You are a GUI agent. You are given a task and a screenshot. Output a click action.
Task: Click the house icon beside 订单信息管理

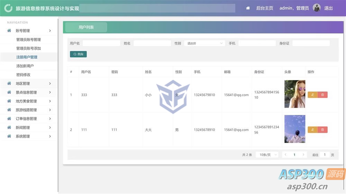pos(9,119)
